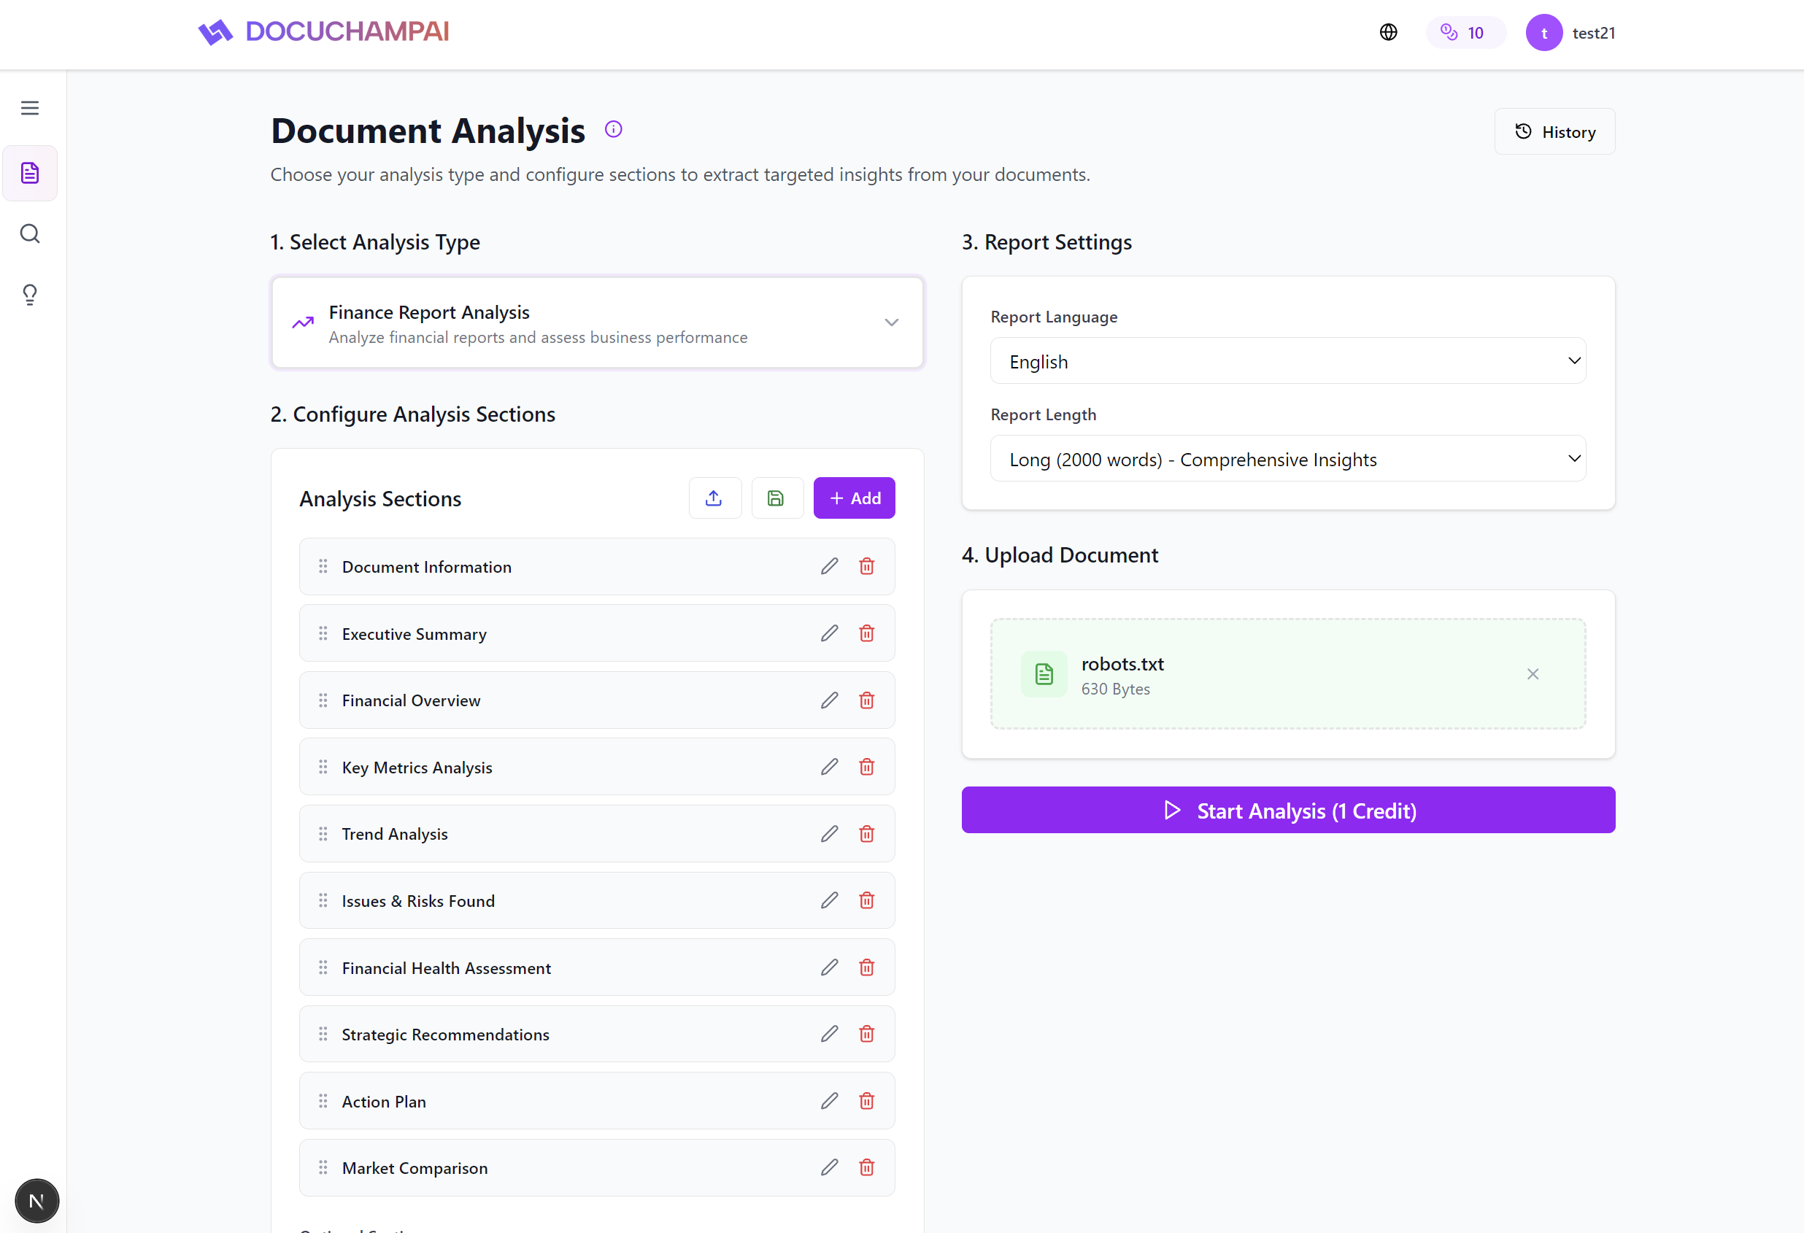Click the upload sections template icon
The width and height of the screenshot is (1804, 1233).
pyautogui.click(x=714, y=498)
